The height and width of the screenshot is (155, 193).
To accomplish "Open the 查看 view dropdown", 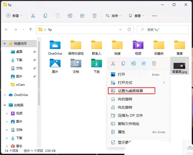I will point(136,16).
